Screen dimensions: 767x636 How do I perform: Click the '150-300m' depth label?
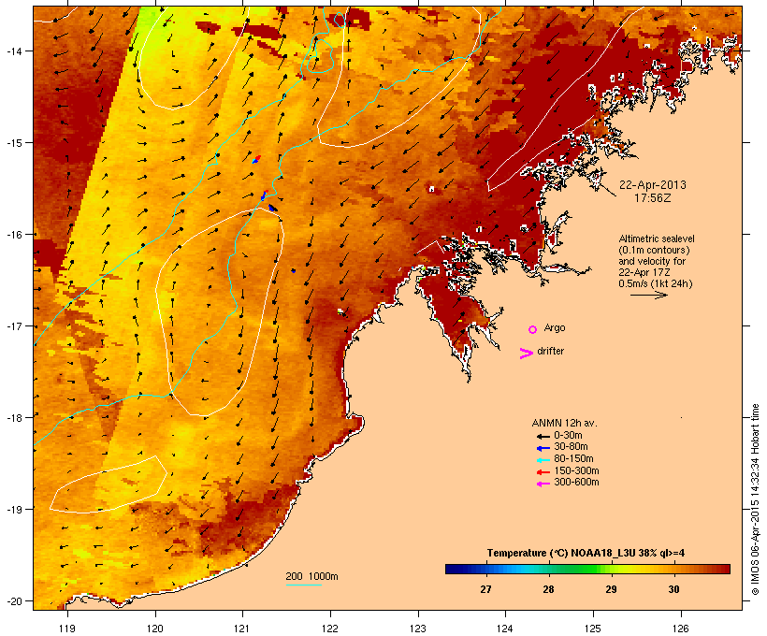coord(576,470)
